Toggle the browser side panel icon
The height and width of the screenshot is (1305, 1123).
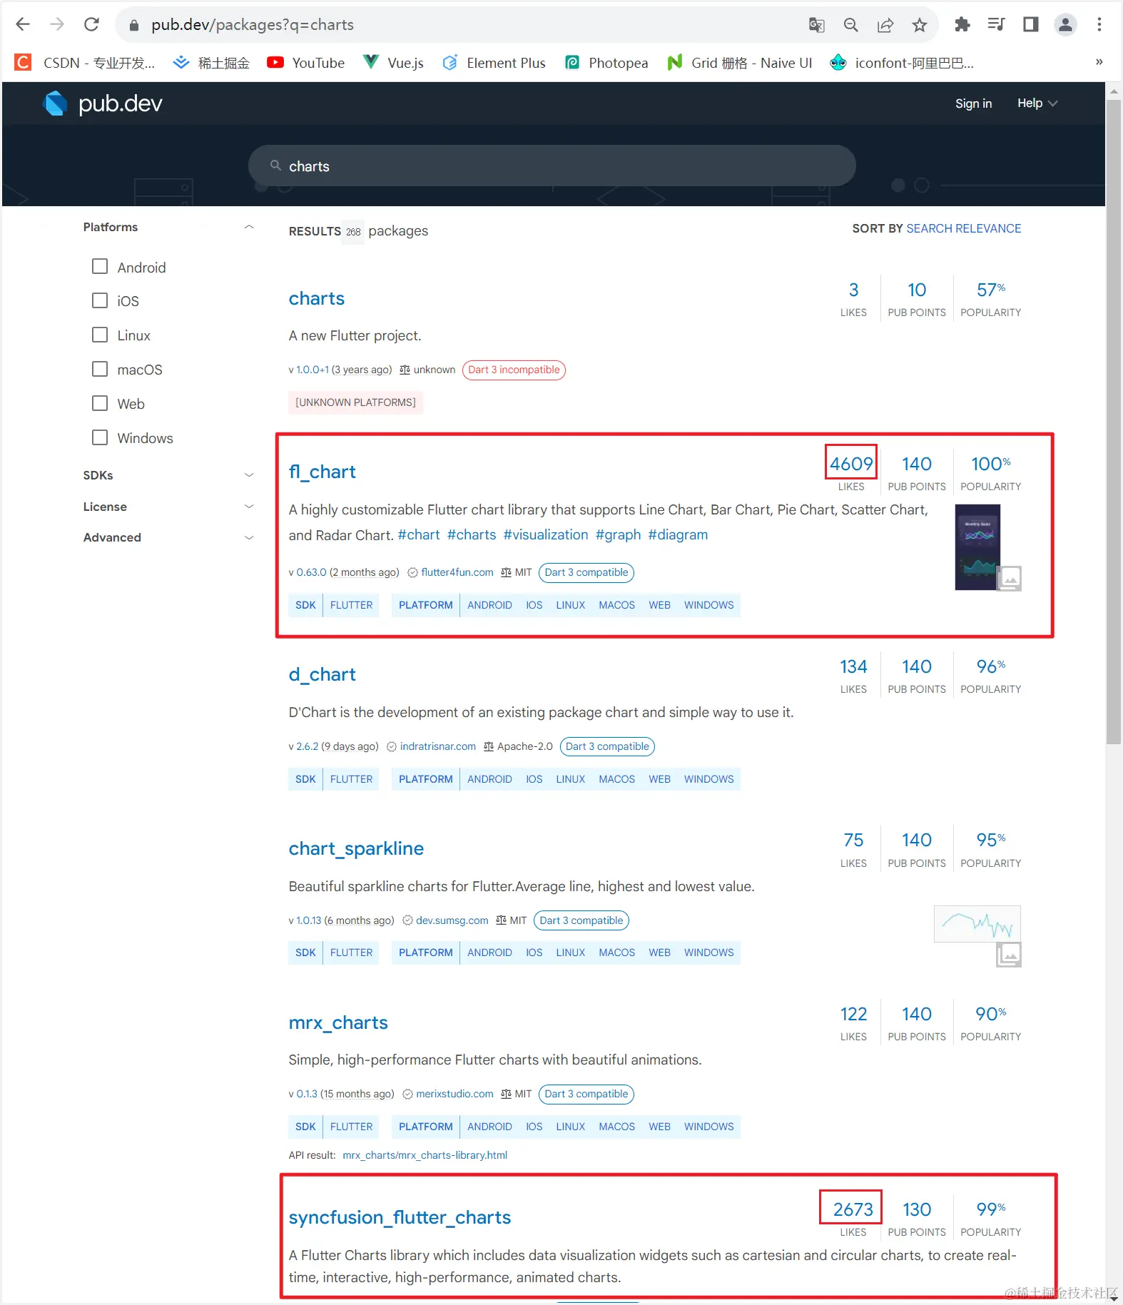[x=1030, y=25]
